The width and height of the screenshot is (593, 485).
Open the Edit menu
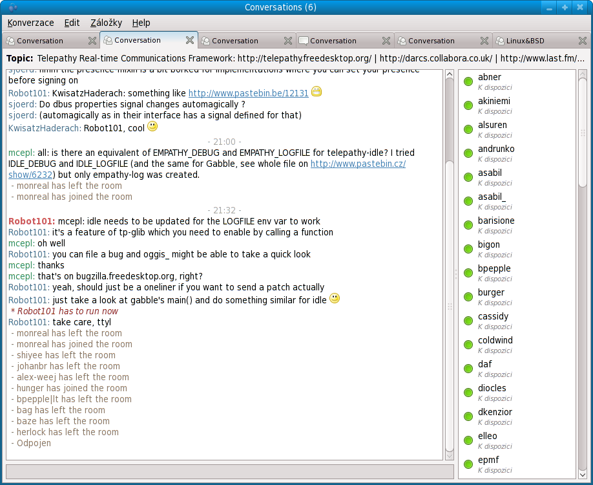point(72,23)
